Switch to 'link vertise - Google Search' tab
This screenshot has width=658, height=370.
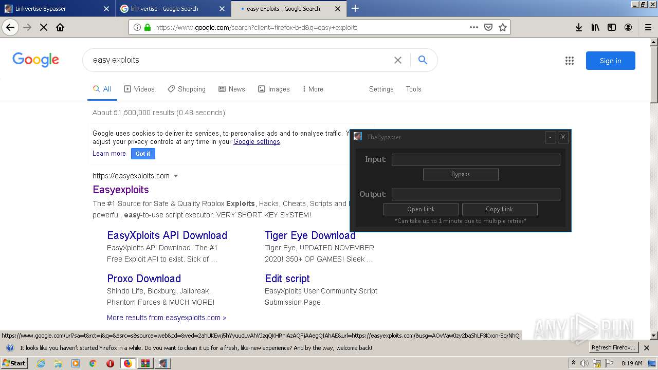[x=173, y=9]
